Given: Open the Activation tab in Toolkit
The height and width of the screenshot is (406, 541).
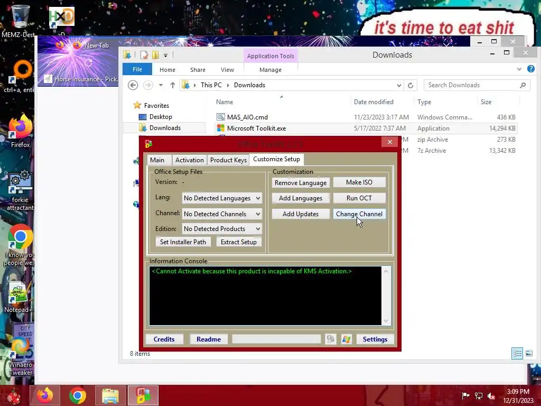Looking at the screenshot, I should click(x=190, y=160).
